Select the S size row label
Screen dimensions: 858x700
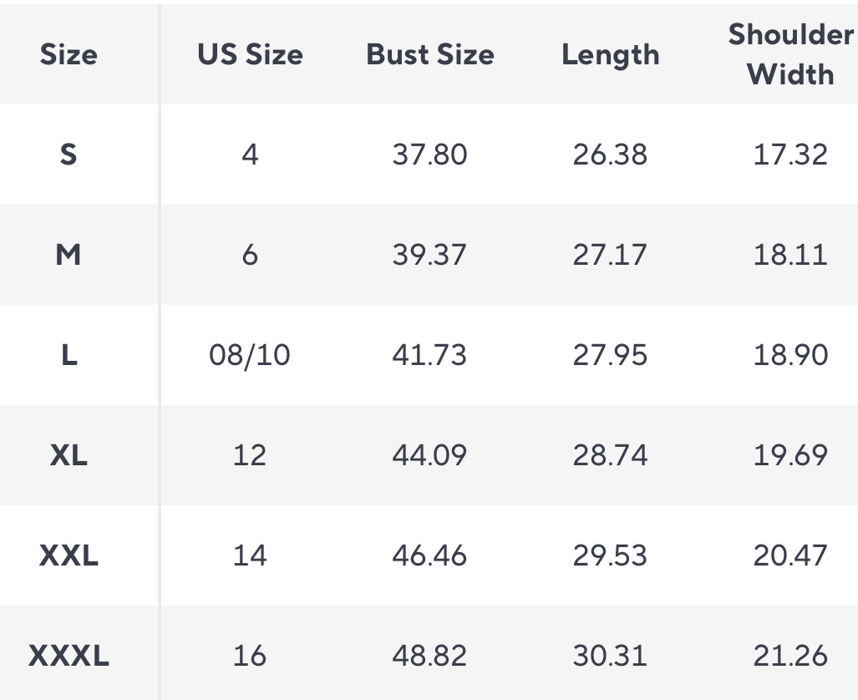click(x=69, y=155)
